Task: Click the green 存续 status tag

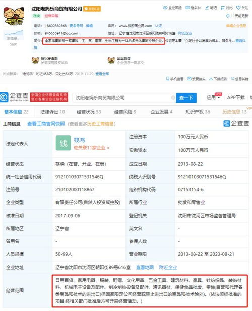Action: click(x=36, y=16)
